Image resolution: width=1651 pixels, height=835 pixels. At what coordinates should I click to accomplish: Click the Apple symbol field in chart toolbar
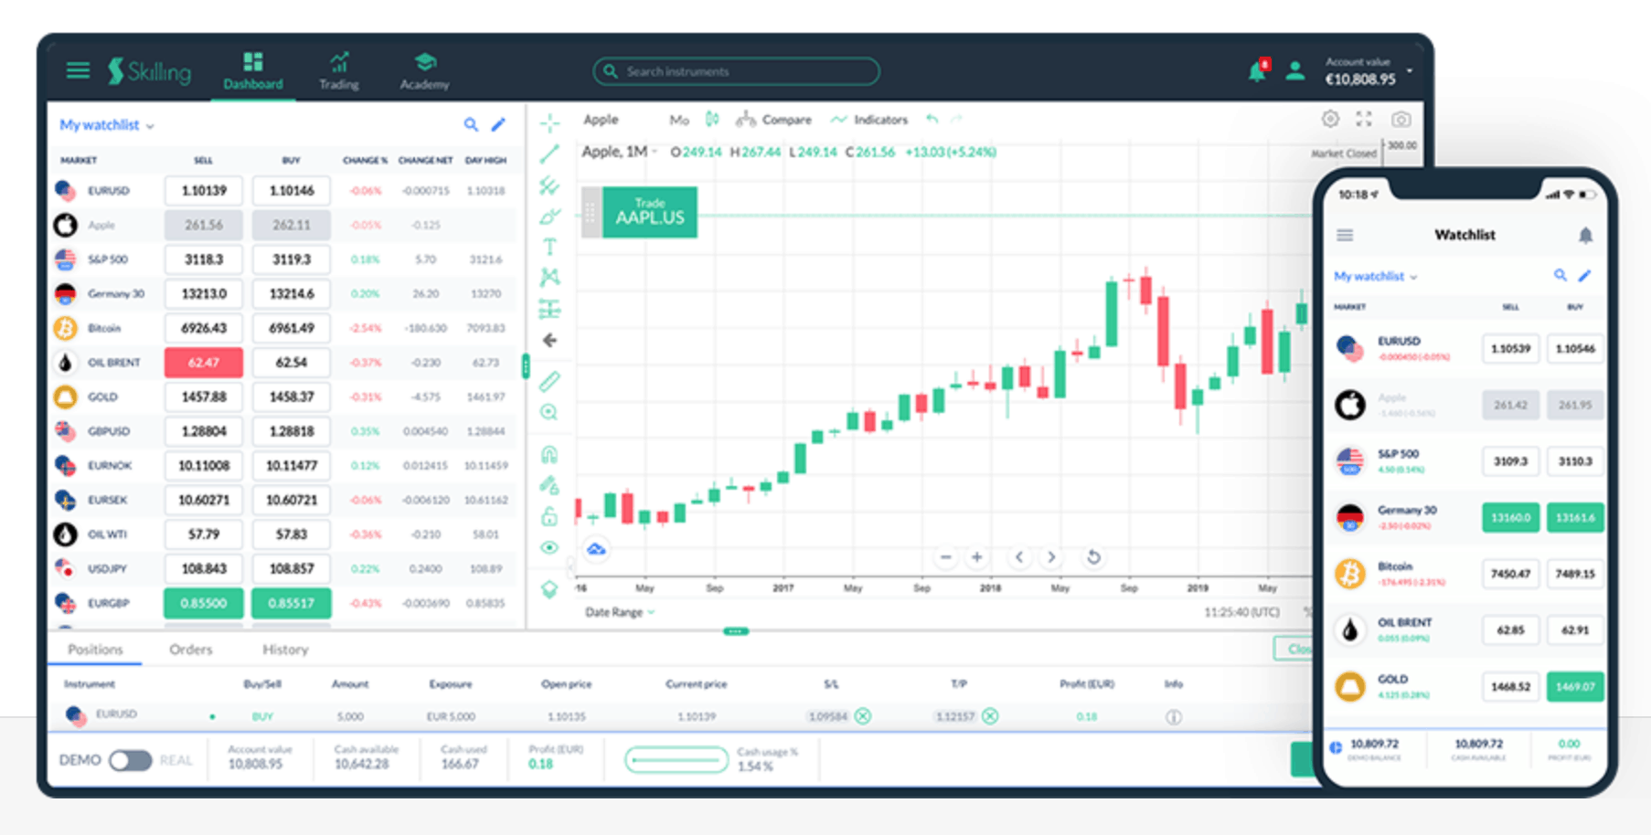602,120
